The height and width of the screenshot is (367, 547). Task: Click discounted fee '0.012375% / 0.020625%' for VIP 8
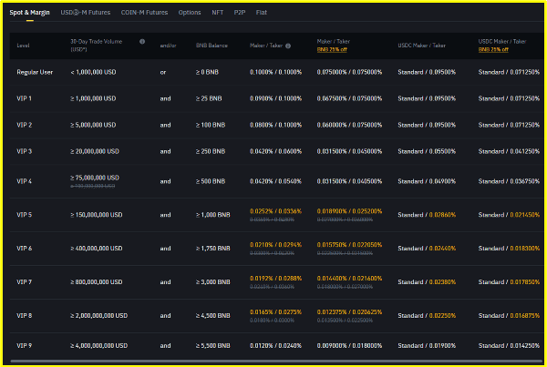pos(349,312)
